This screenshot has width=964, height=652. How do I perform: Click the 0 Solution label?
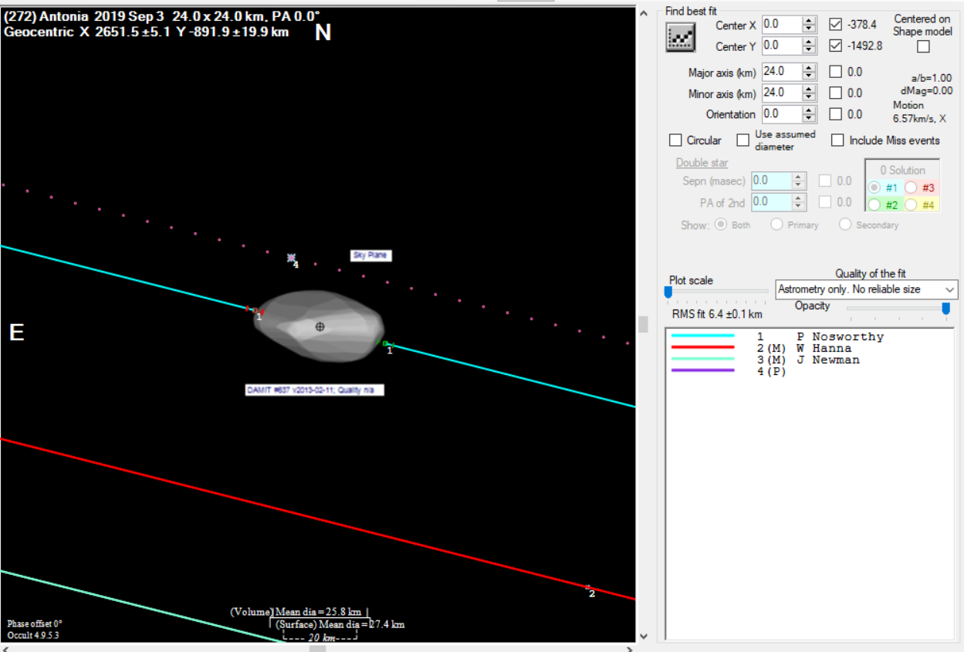tap(901, 170)
